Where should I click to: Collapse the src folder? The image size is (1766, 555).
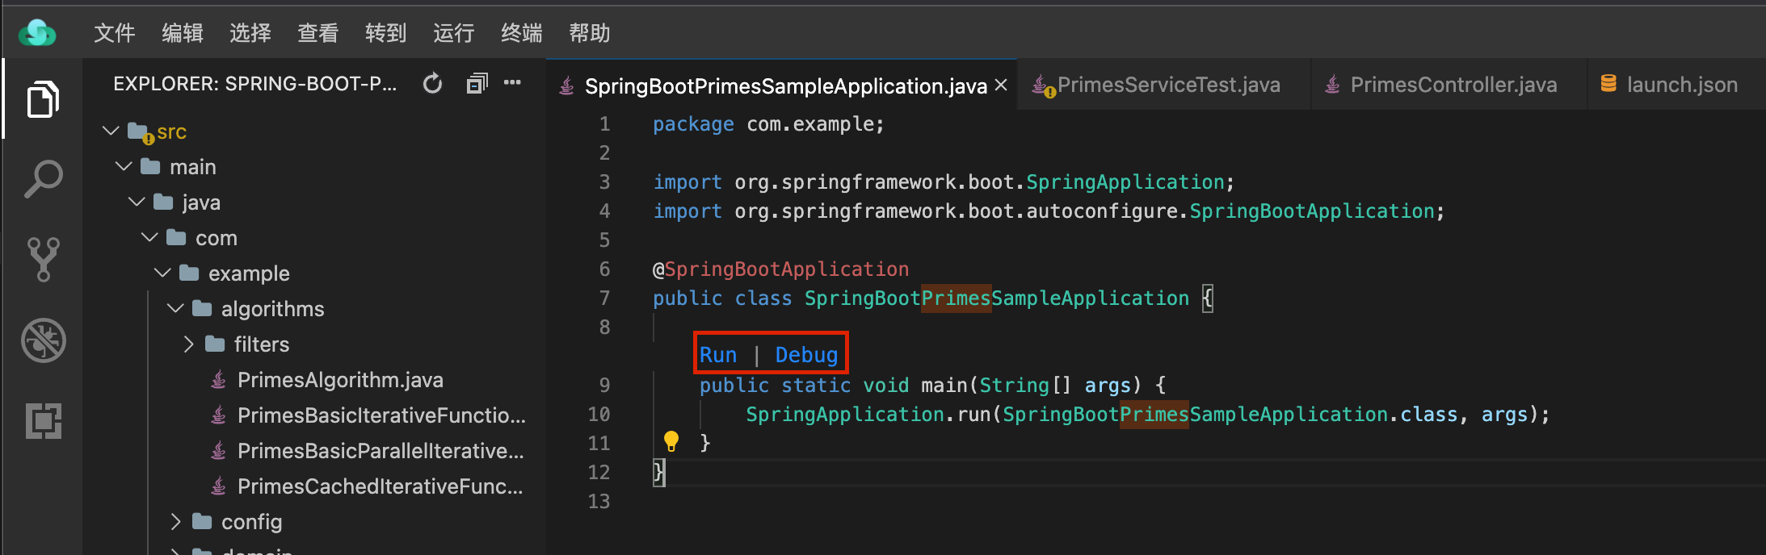coord(111,131)
